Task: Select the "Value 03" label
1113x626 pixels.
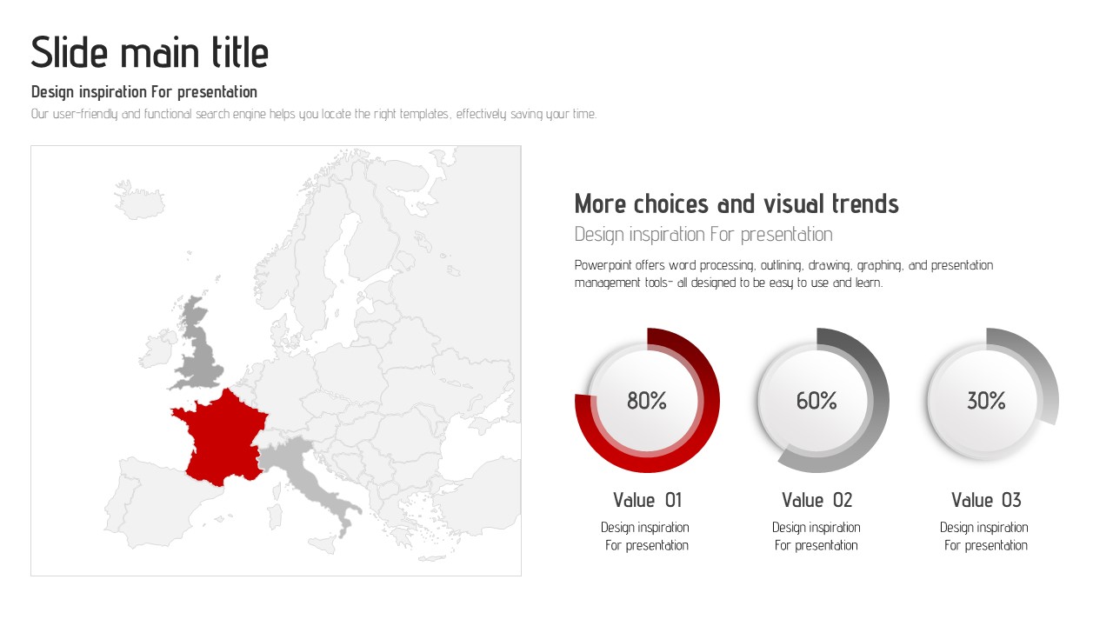Action: (x=986, y=500)
